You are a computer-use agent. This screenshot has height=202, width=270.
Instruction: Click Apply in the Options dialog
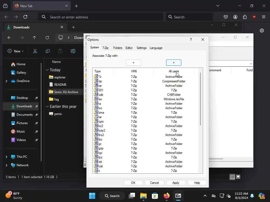(176, 183)
